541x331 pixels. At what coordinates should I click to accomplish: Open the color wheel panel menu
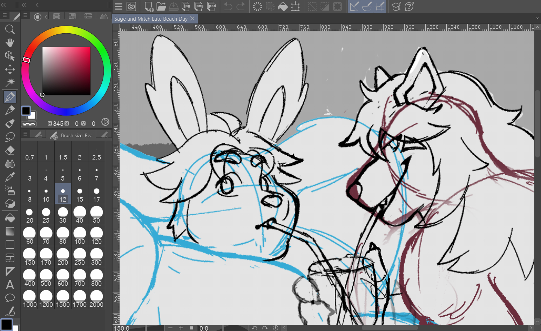click(x=25, y=16)
